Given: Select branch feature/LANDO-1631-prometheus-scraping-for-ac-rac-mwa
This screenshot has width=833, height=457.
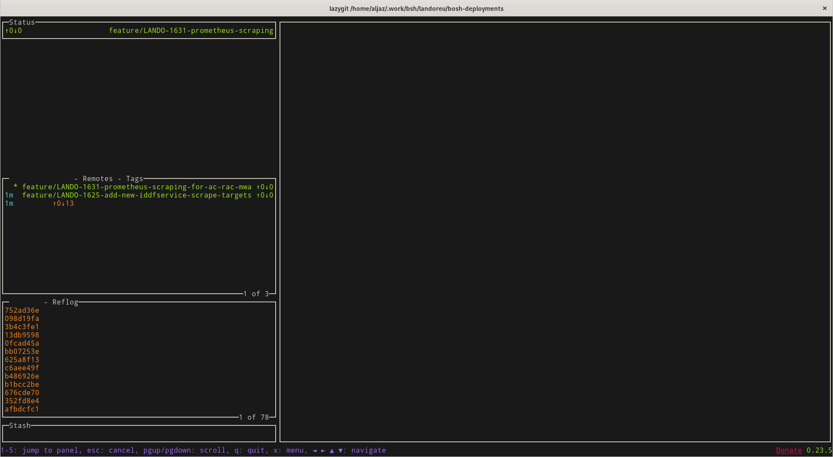Looking at the screenshot, I should click(139, 187).
